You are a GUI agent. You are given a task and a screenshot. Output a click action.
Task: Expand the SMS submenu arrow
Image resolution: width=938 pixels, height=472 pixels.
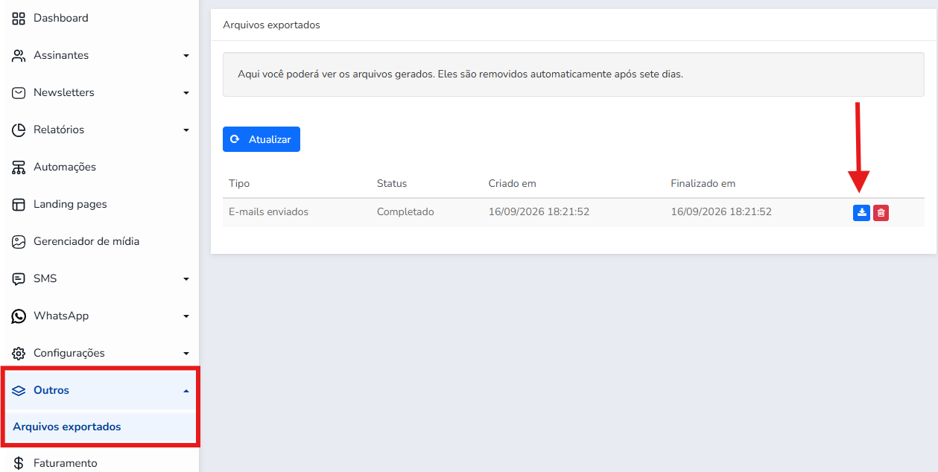(x=186, y=279)
